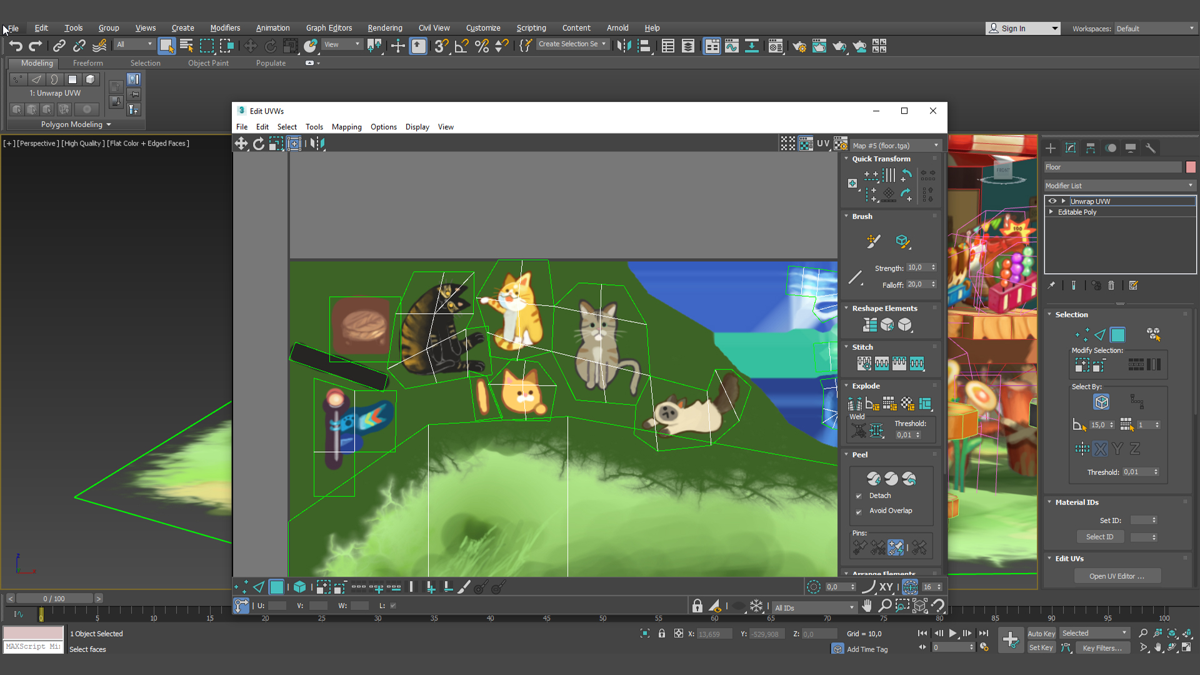Select Rotate tool in Edit UVWs toolbar
1200x675 pixels.
click(x=259, y=144)
